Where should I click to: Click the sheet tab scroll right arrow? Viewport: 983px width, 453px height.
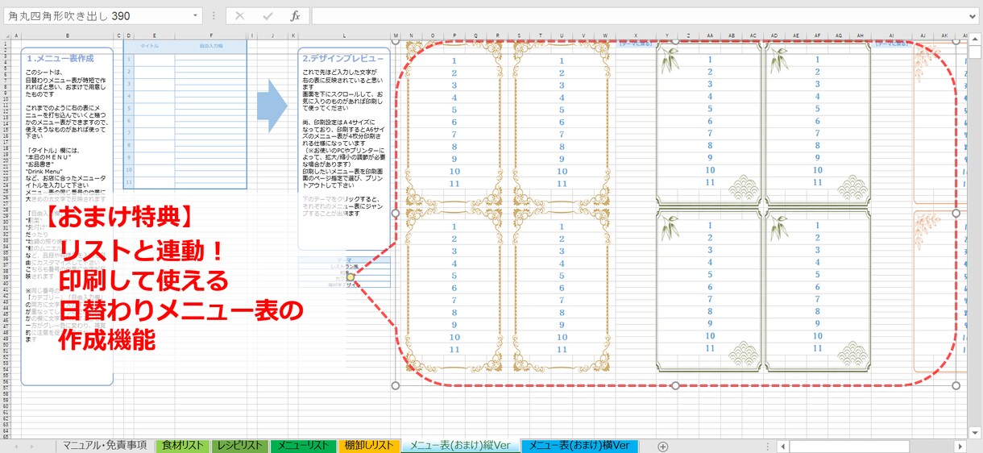pos(31,446)
